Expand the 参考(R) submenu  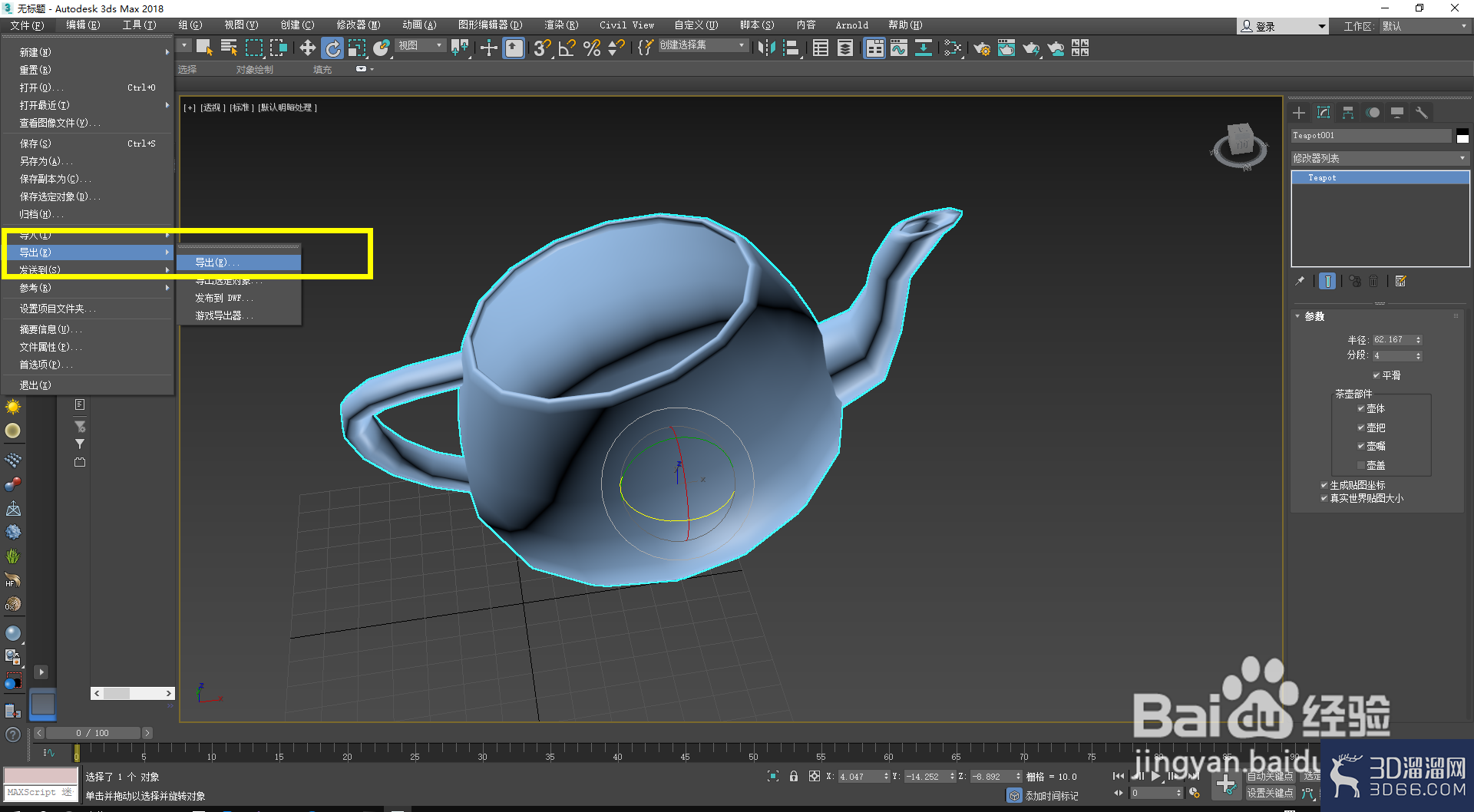coord(88,288)
